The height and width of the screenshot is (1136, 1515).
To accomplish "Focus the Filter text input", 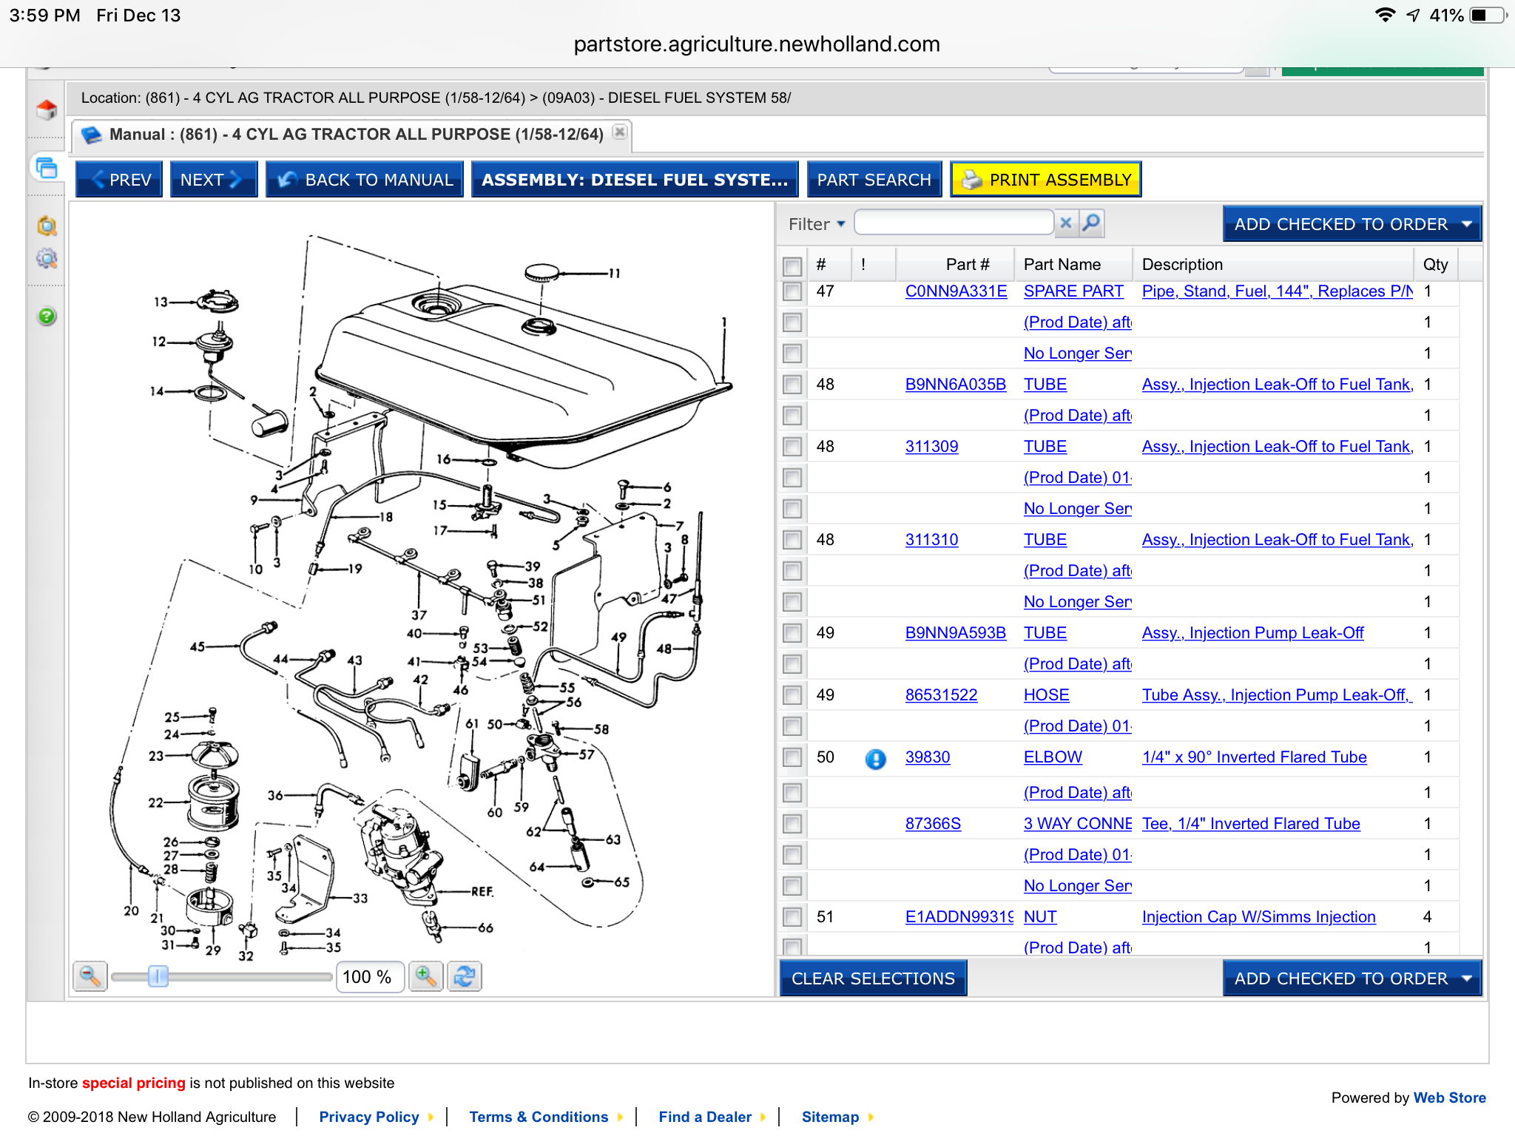I will (x=954, y=223).
